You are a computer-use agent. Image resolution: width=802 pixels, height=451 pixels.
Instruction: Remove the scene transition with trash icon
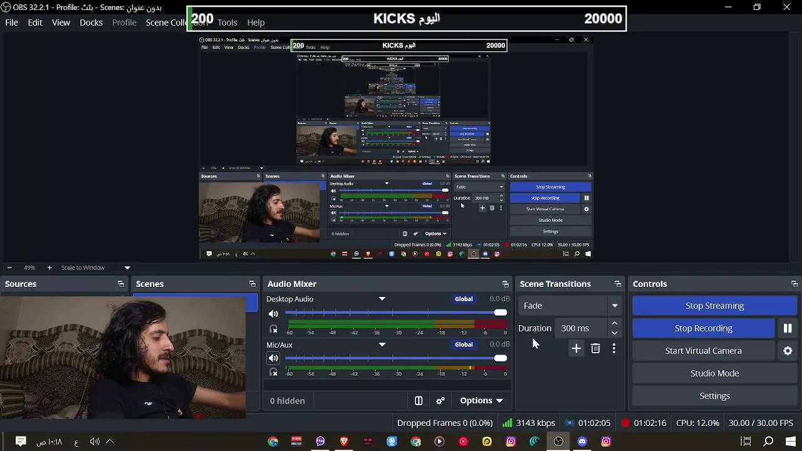[x=596, y=348]
